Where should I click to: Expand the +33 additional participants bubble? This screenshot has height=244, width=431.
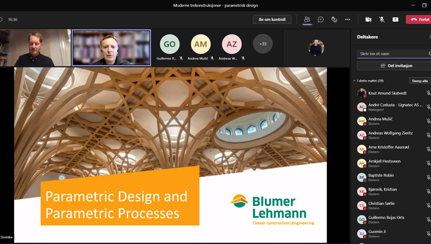[262, 44]
